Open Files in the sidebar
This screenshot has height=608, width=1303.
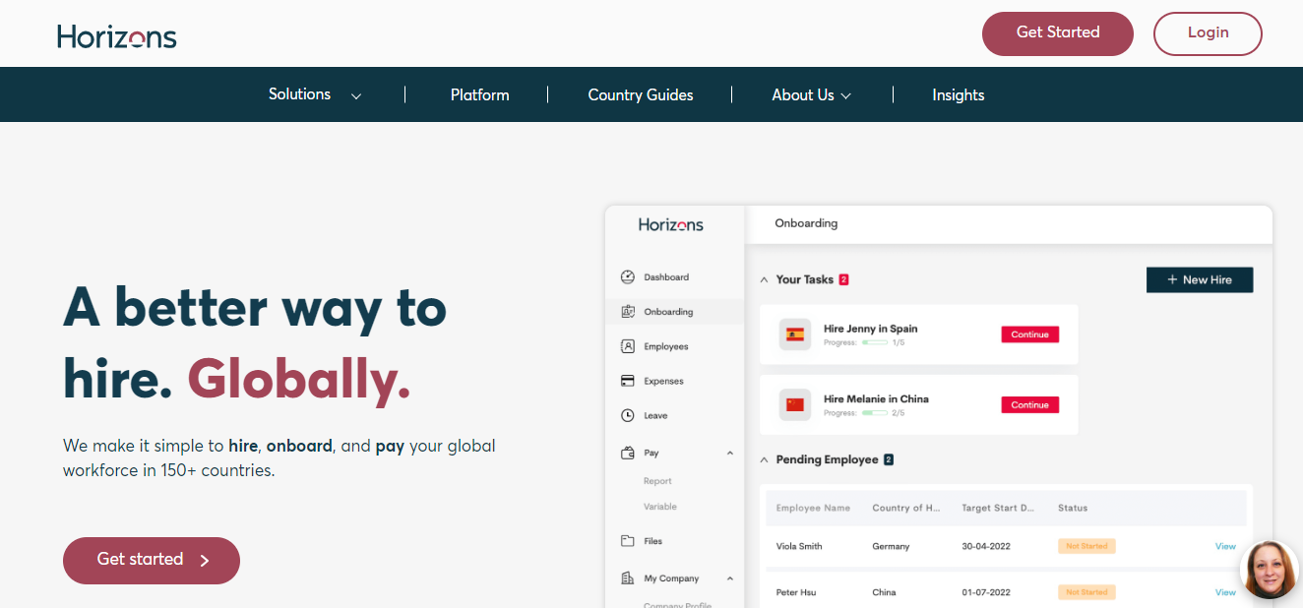coord(653,541)
